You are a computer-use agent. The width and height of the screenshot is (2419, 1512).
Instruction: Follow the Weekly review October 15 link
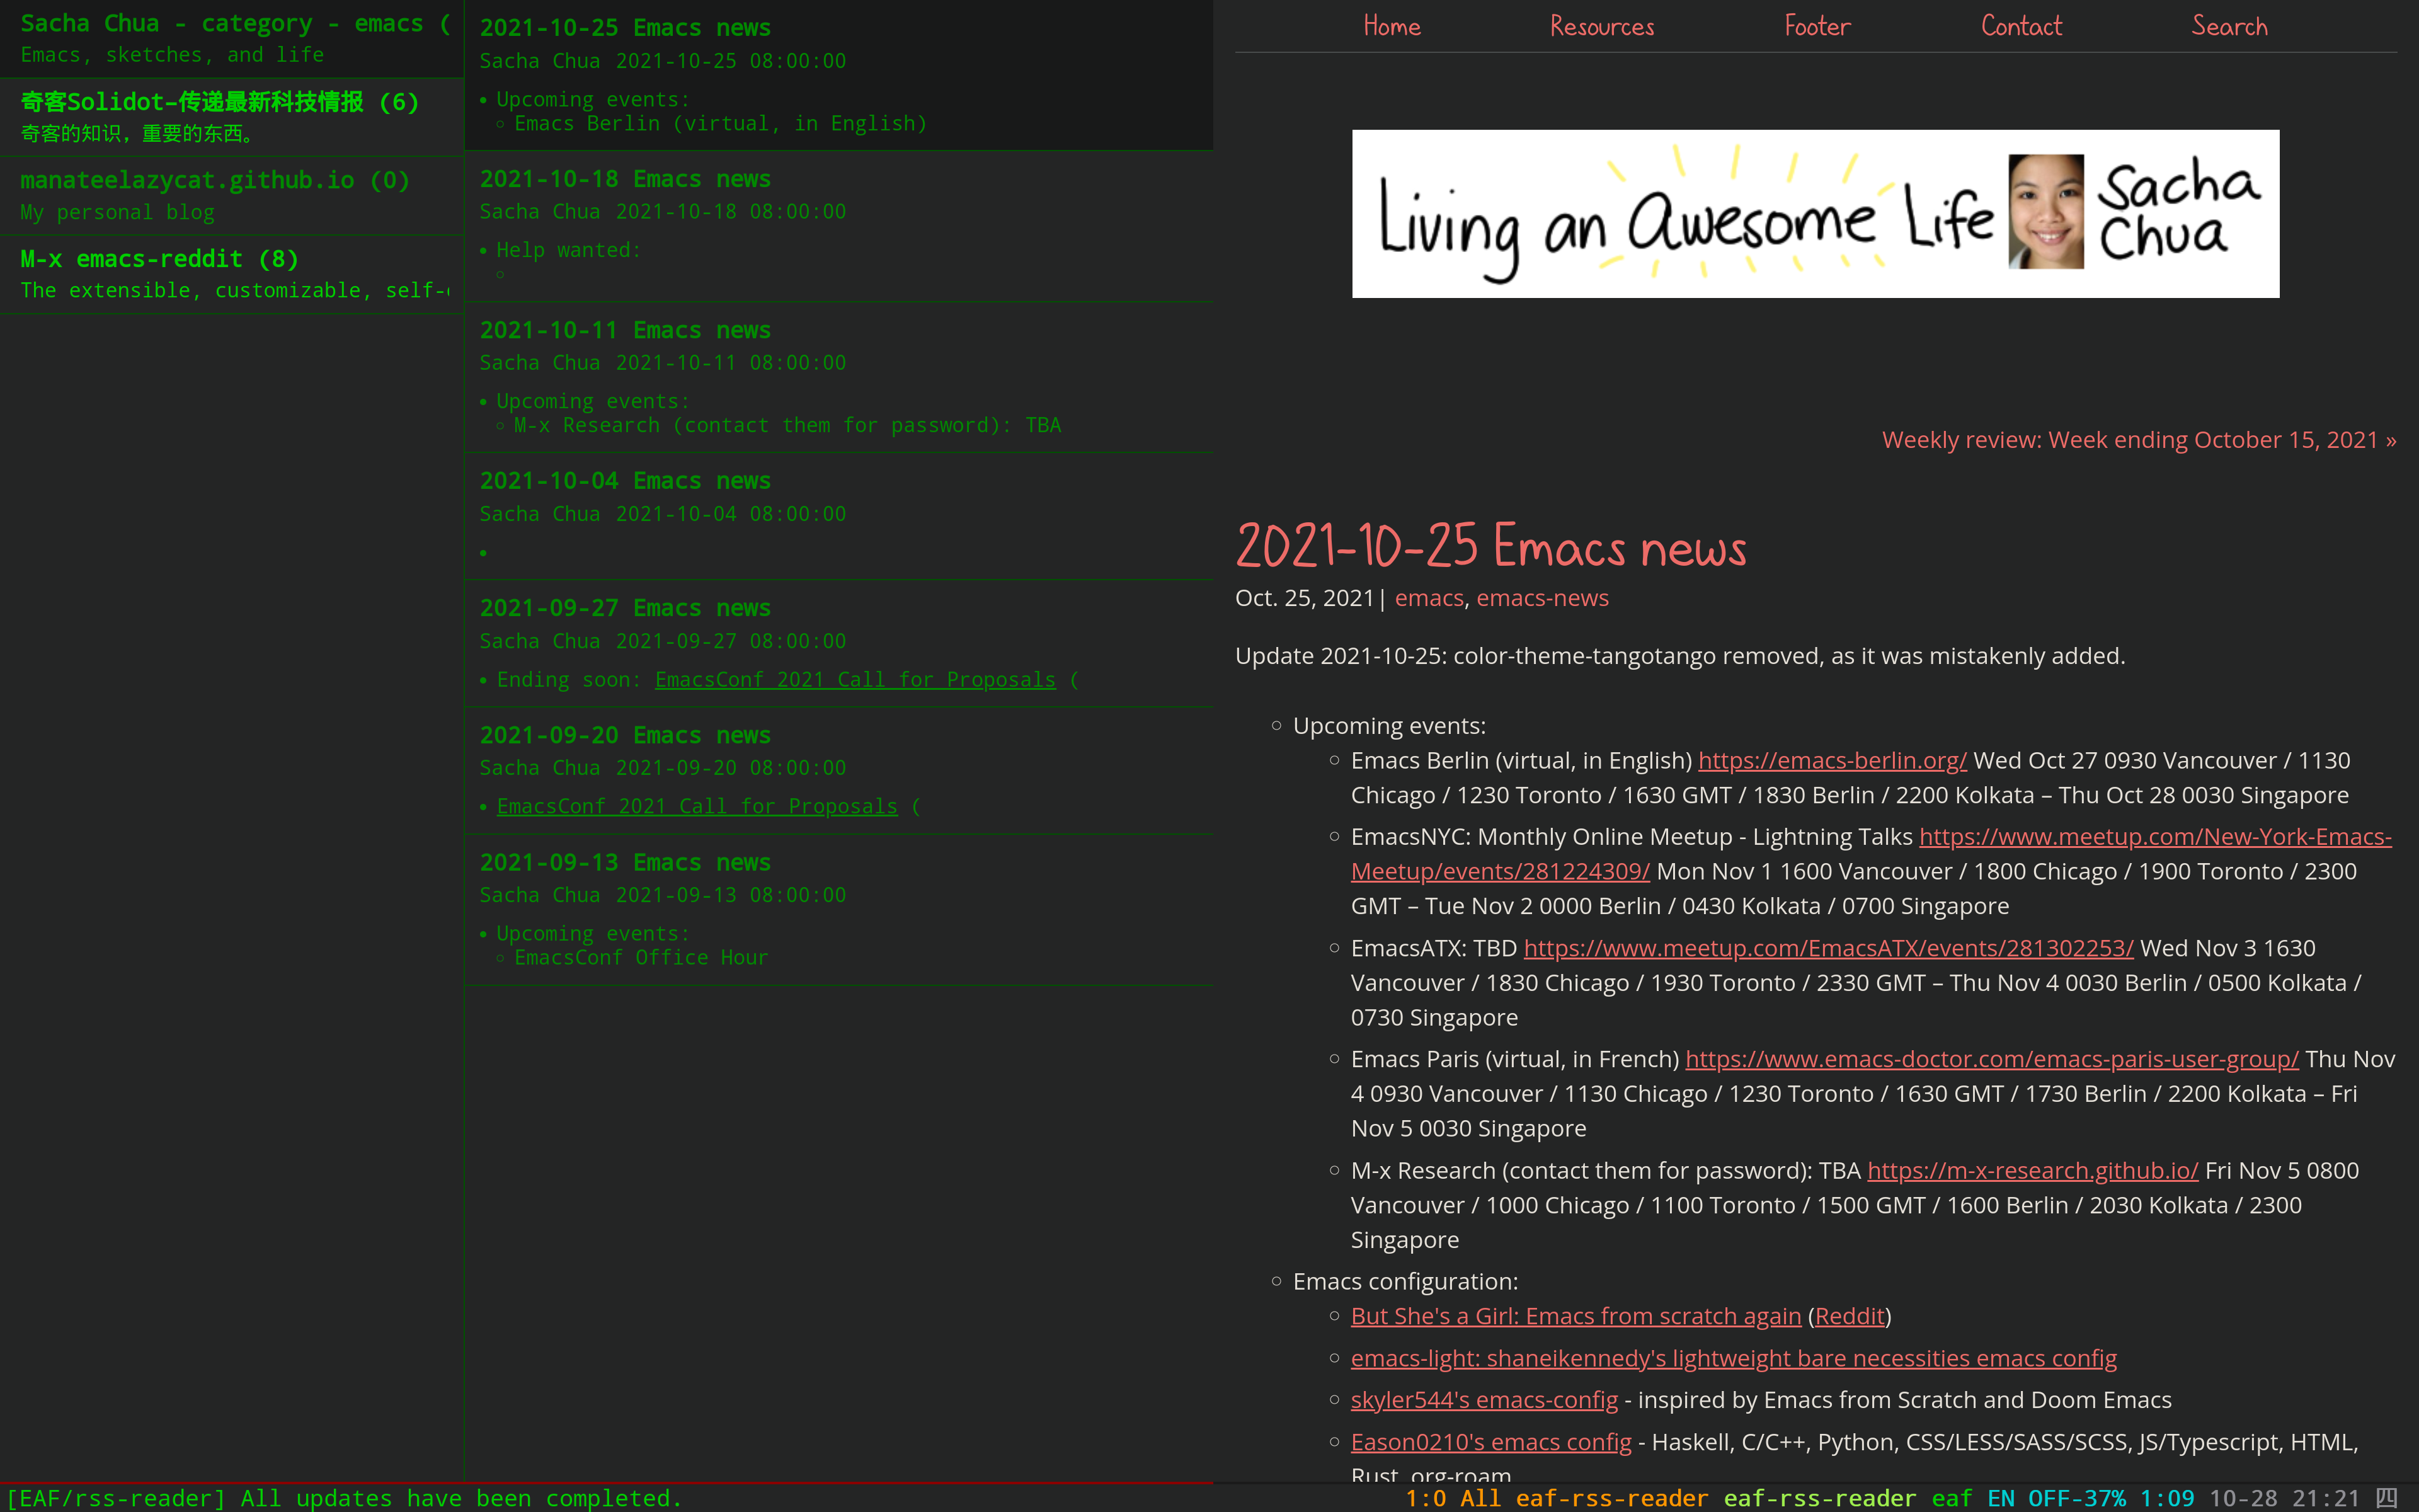point(2138,440)
